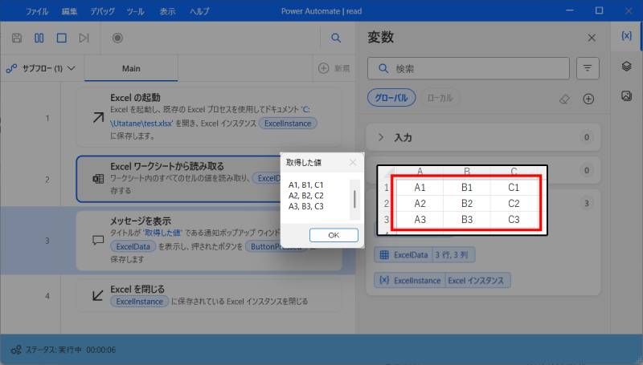Click the ExcelData chip in action 3
643x365 pixels.
(x=133, y=247)
